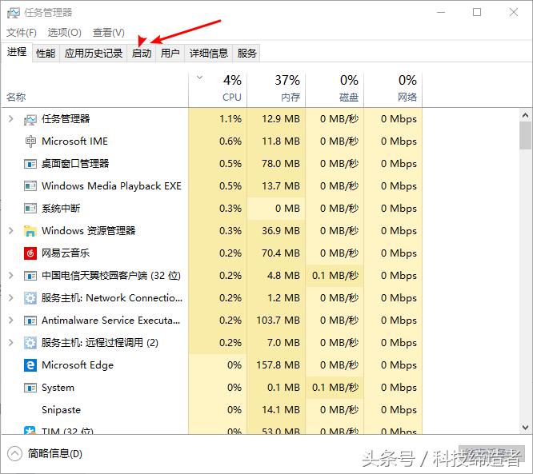Click the 103.7 MB memory value

click(278, 321)
